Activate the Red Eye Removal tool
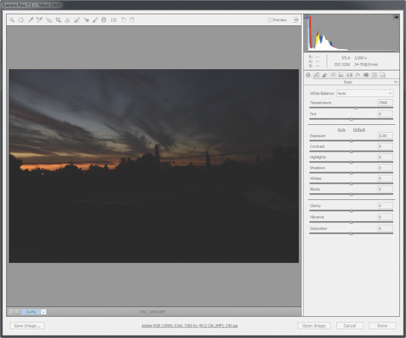 (x=86, y=20)
